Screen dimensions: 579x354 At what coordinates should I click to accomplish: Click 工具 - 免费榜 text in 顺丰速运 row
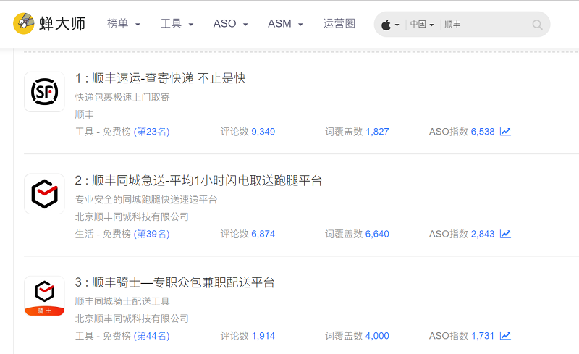pos(103,132)
